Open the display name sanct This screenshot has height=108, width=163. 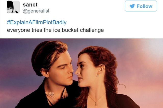tap(30, 5)
